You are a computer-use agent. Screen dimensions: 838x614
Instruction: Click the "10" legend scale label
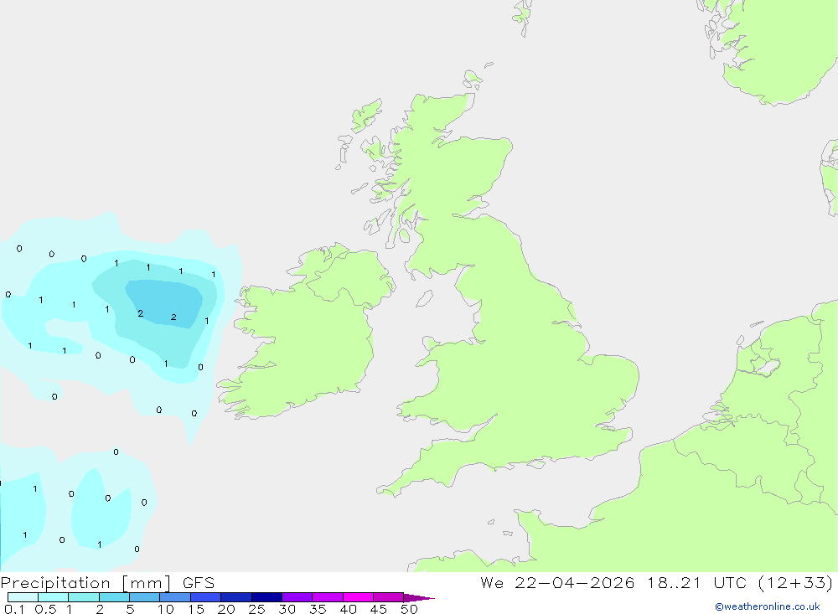pos(165,609)
